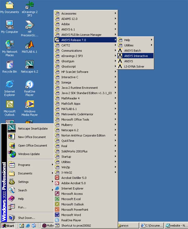Select the Microsoft Outlook desktop icon
The width and height of the screenshot is (188, 229).
pyautogui.click(x=10, y=108)
